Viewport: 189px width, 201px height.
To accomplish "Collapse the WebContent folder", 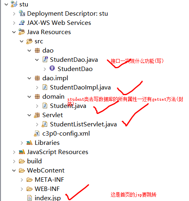I will 14,171.
